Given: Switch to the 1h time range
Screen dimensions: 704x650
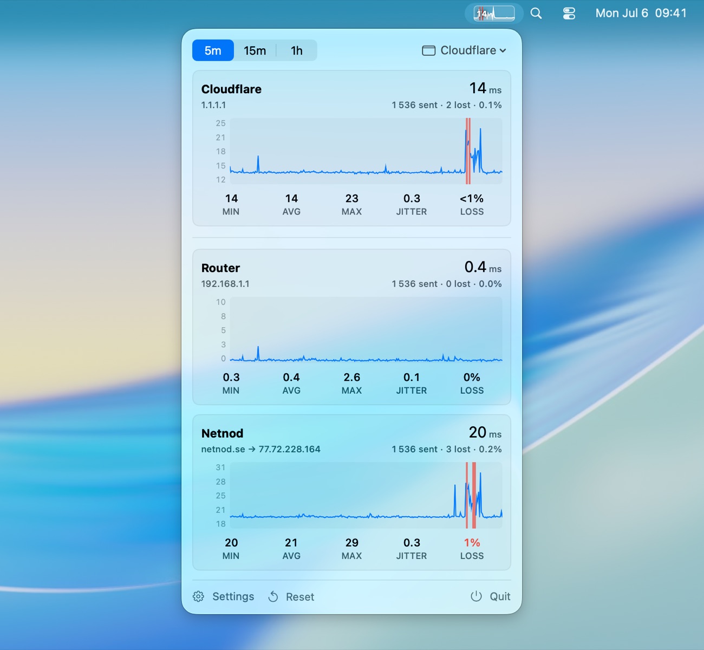Looking at the screenshot, I should [x=297, y=50].
